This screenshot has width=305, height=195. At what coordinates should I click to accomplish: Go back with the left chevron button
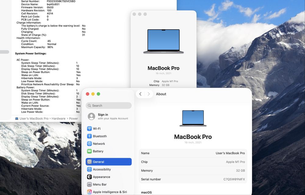click(140, 94)
